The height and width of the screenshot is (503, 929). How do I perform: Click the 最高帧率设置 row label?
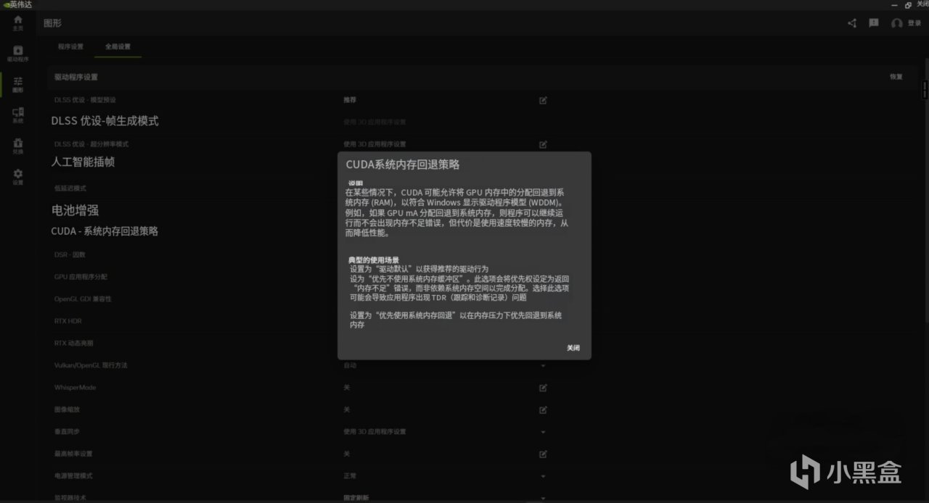tap(73, 454)
